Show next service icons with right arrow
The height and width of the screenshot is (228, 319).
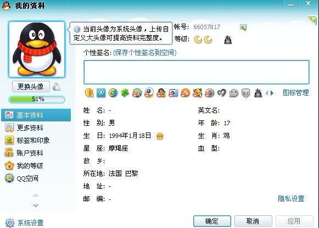(272, 93)
